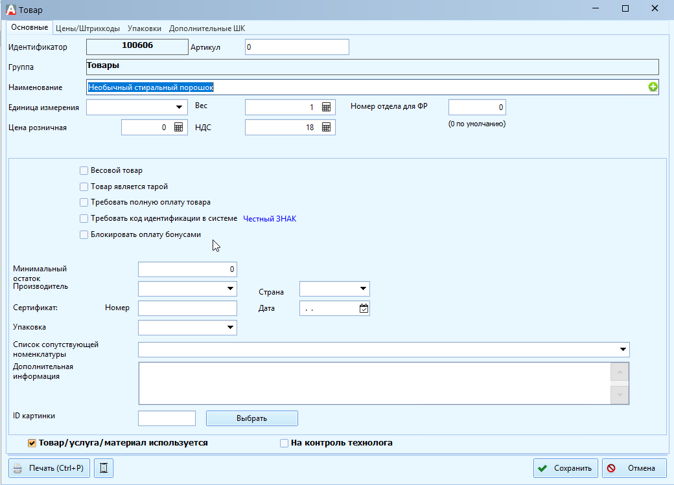Screen dimensions: 674x485
Task: Open calculator icon in Вес field
Action: click(326, 107)
